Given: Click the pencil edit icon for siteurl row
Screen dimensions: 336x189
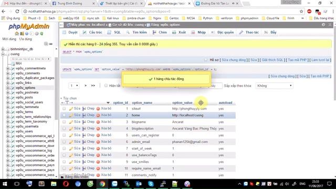Looking at the screenshot, I should 71,109.
